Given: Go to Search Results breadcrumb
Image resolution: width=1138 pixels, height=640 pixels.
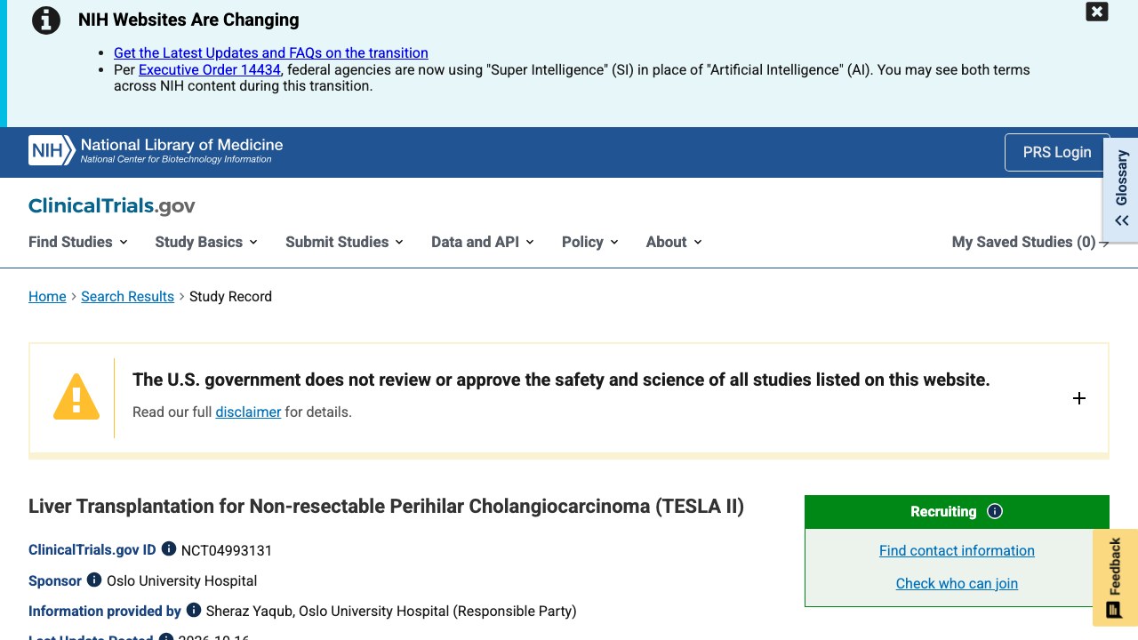Looking at the screenshot, I should [x=127, y=296].
